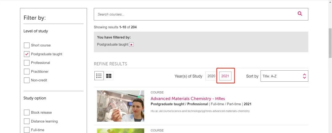This screenshot has height=133, width=332.
Task: Check the Full-time study option
Action: [x=27, y=130]
